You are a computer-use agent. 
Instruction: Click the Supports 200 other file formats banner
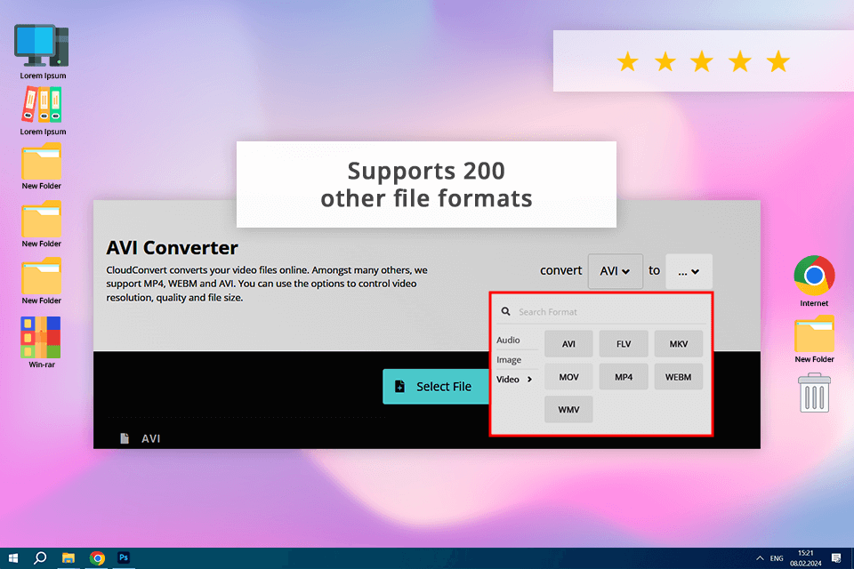coord(426,184)
